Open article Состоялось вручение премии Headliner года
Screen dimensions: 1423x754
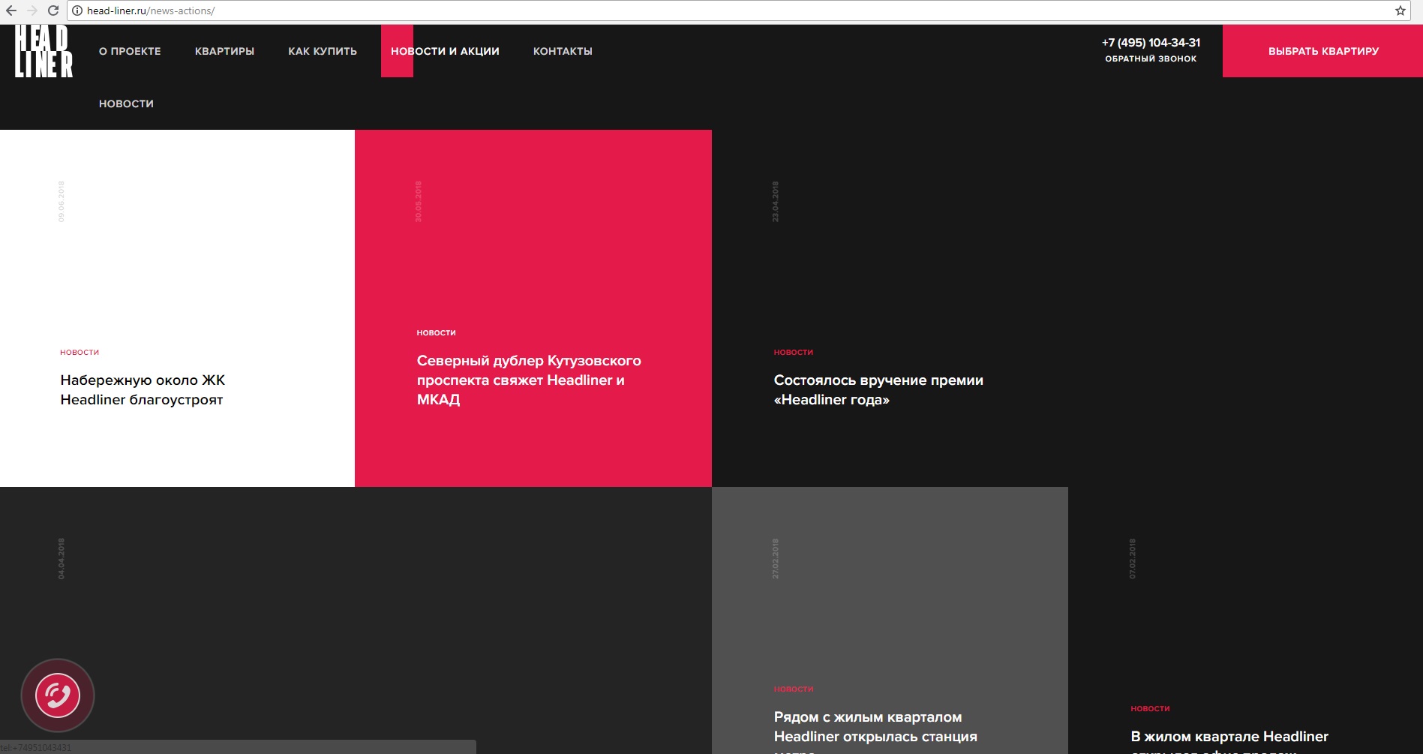pyautogui.click(x=878, y=390)
